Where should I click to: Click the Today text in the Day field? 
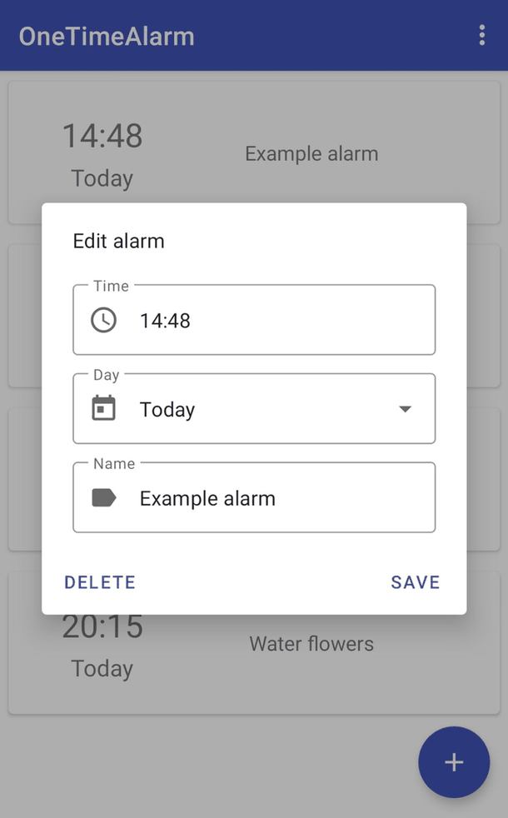point(167,409)
